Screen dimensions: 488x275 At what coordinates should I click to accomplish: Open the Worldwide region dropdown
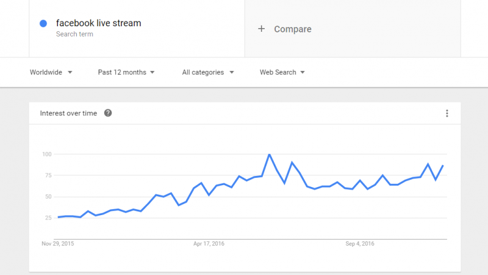pyautogui.click(x=51, y=72)
